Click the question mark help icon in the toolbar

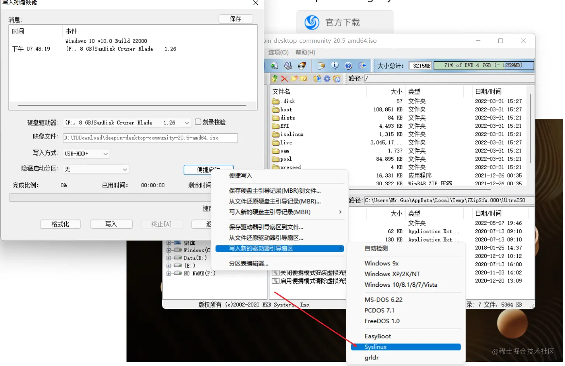click(x=348, y=66)
